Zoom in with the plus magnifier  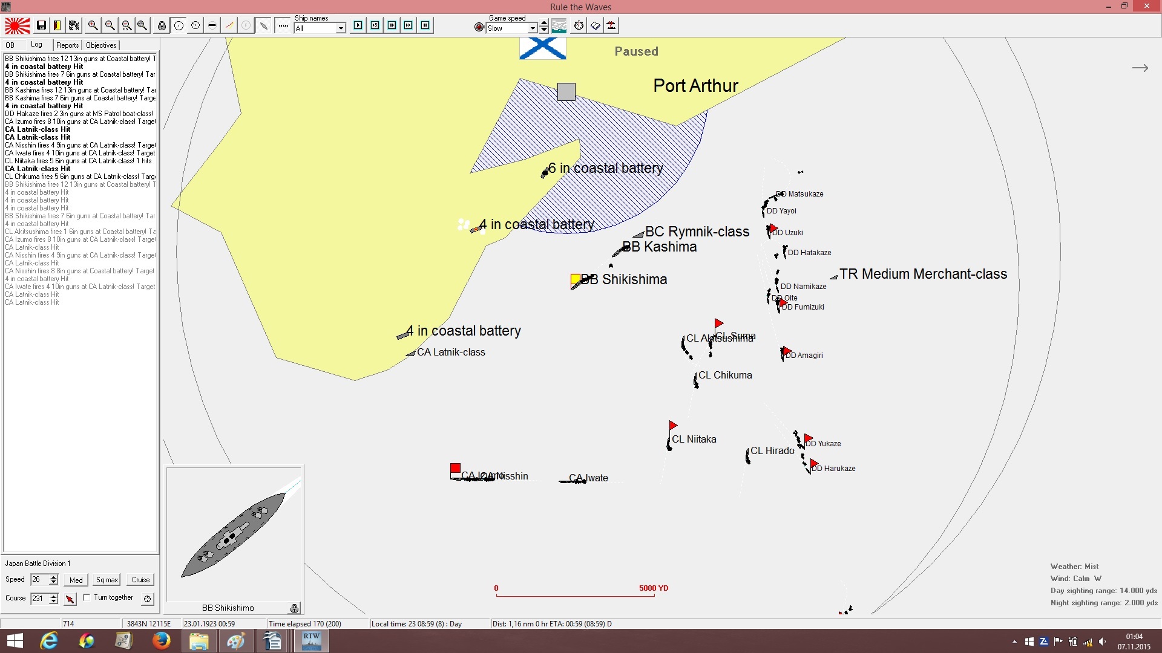click(x=93, y=25)
